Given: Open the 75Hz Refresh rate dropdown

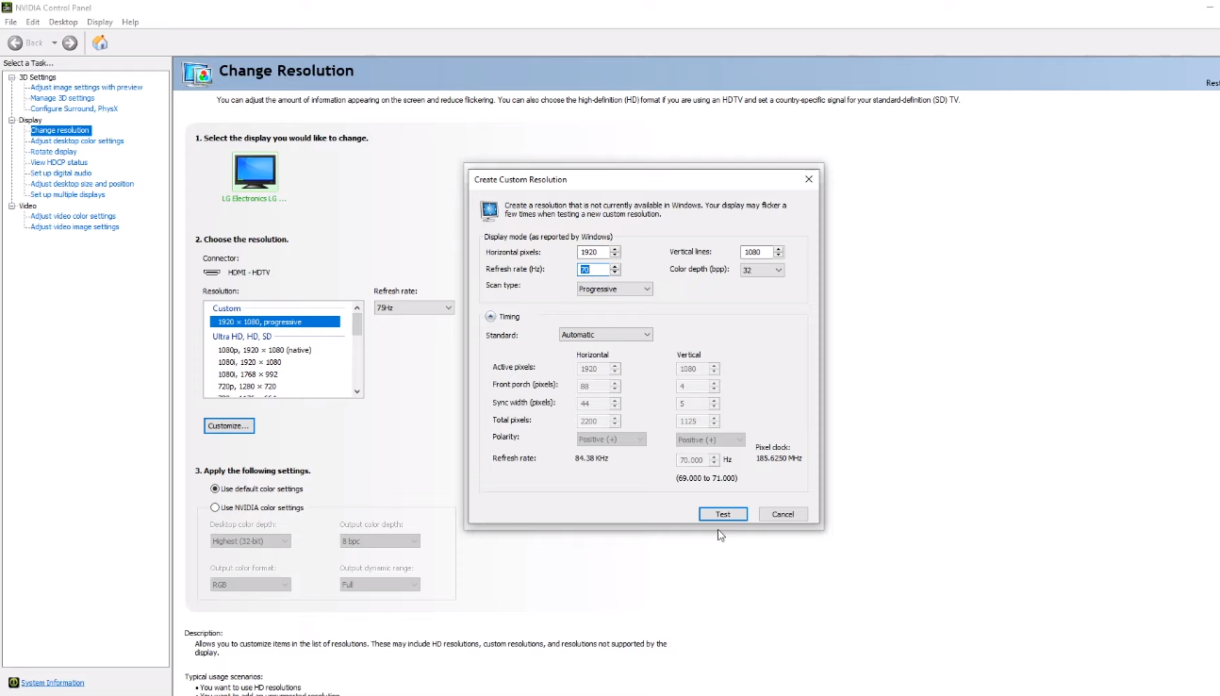Looking at the screenshot, I should [414, 307].
